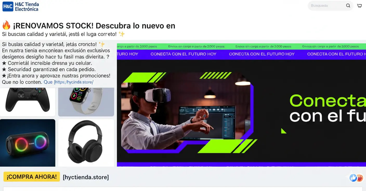
Task: Focus the Búsqueda search field
Action: (x=326, y=6)
